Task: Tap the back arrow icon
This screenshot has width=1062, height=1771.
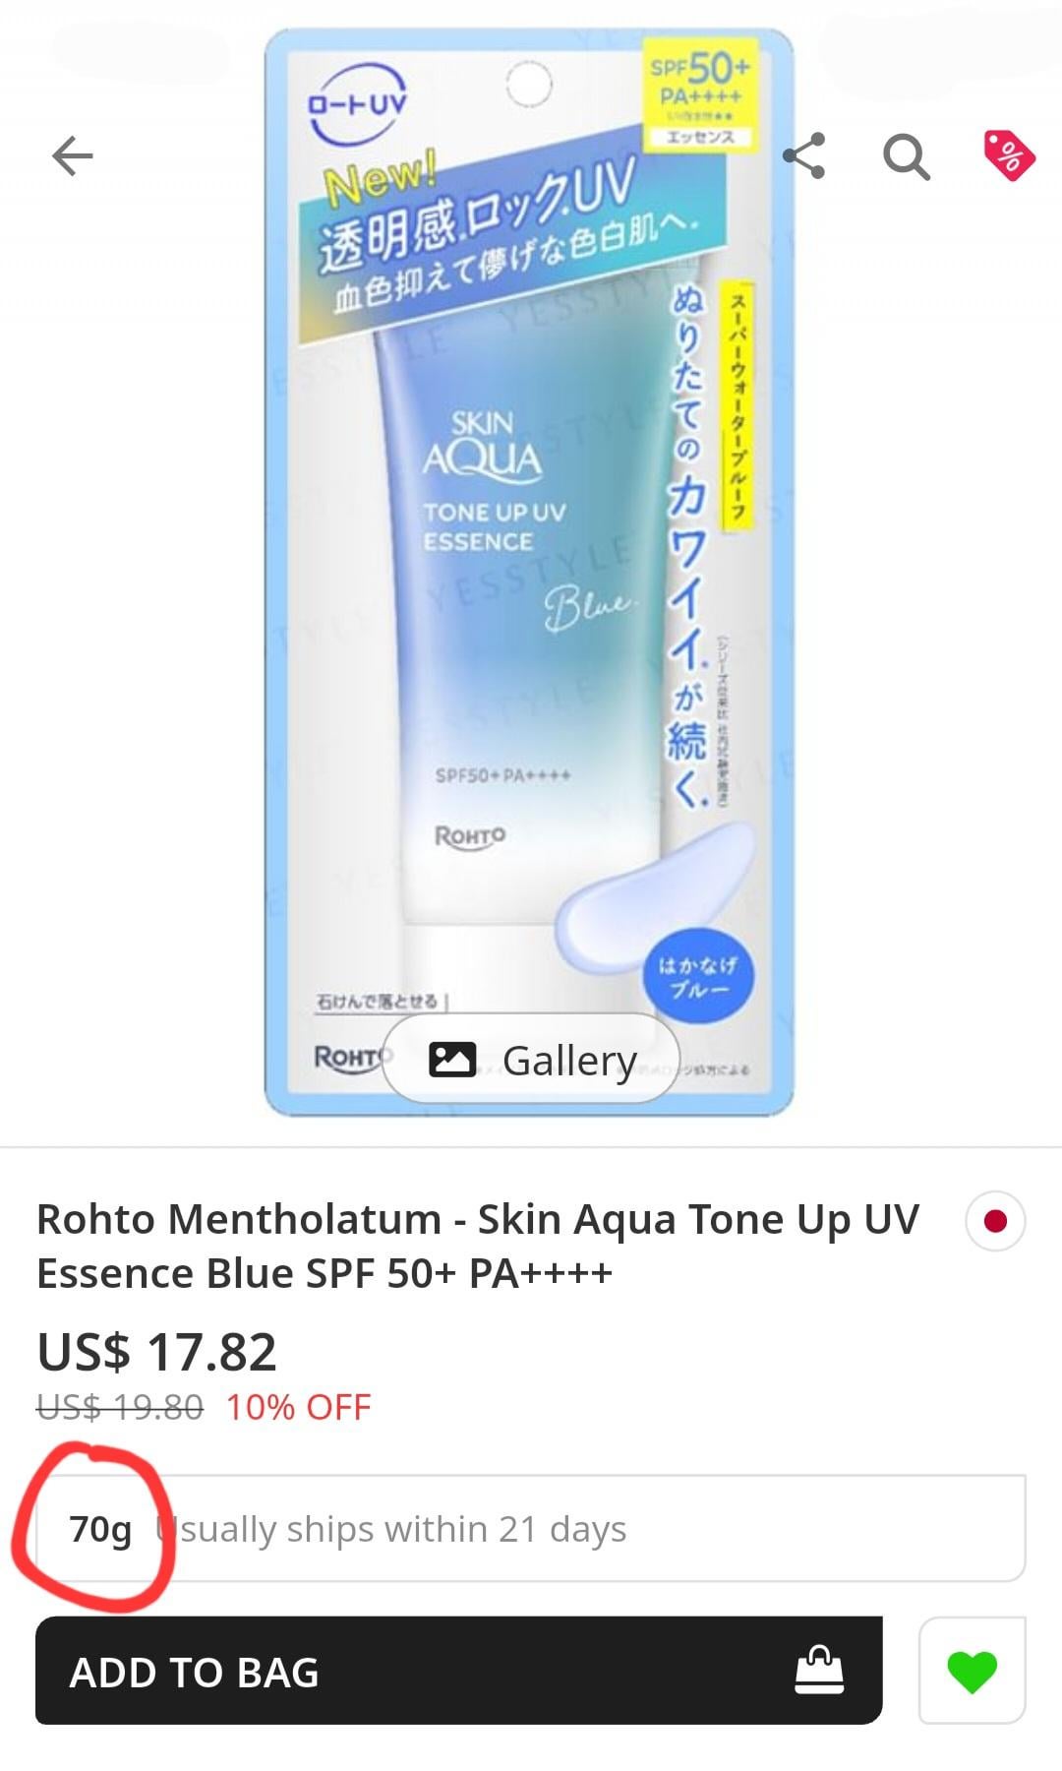Action: click(x=73, y=156)
